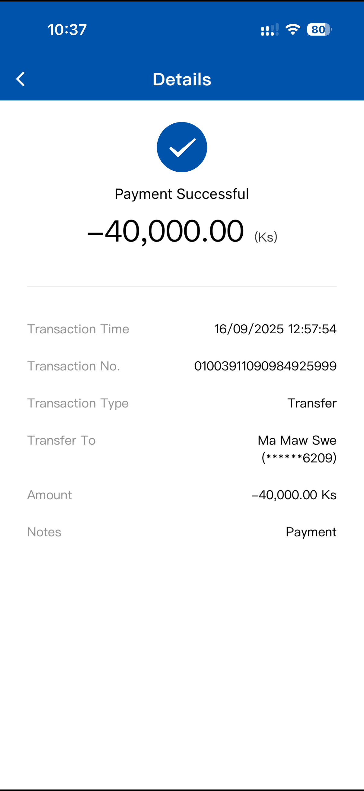Tap the Transaction Time label
The width and height of the screenshot is (364, 791).
click(x=78, y=329)
